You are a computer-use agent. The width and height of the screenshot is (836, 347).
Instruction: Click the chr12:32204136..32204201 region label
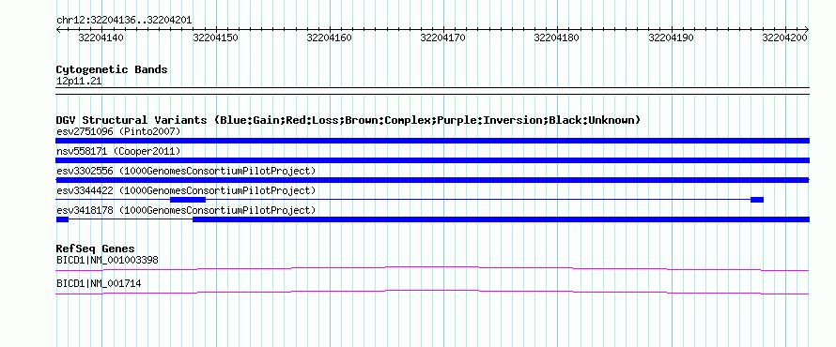point(124,21)
